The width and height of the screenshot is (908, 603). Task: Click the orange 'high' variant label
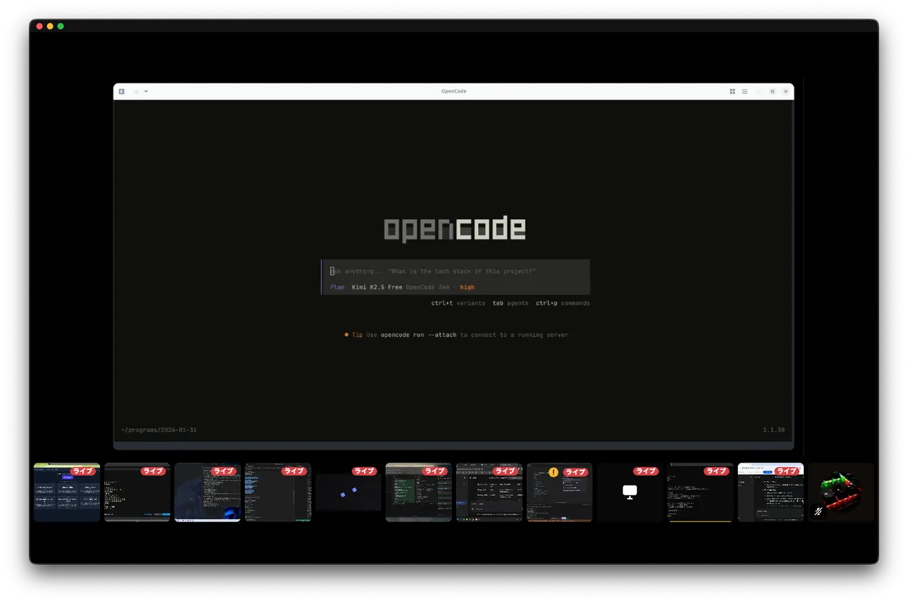(x=467, y=287)
